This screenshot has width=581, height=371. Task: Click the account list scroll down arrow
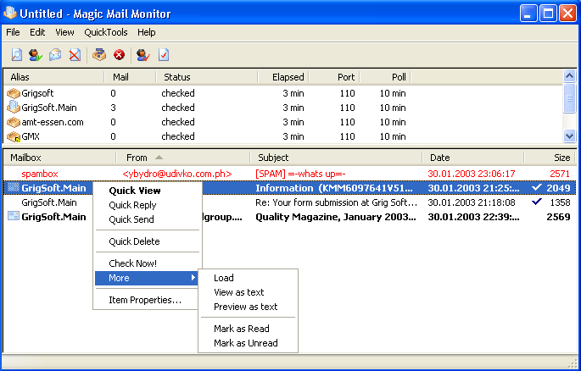pyautogui.click(x=569, y=136)
